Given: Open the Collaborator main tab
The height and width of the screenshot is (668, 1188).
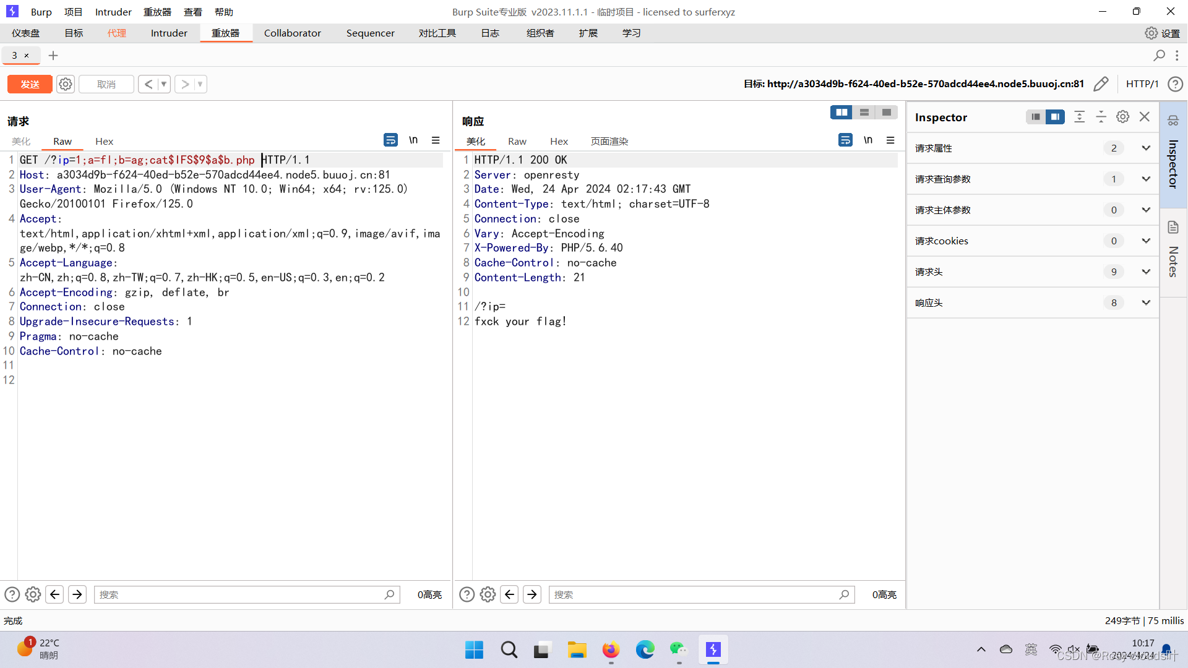Looking at the screenshot, I should pyautogui.click(x=292, y=33).
